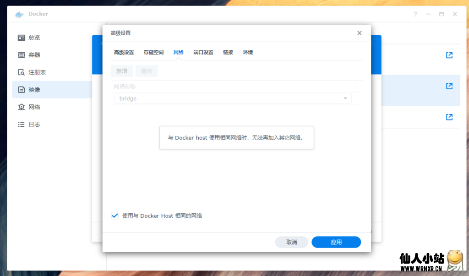Click the Registry (注册表) sidebar icon

point(21,72)
